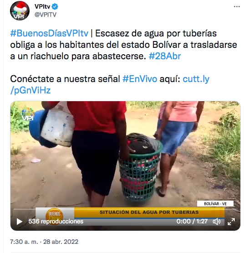Screen dimensions: 244x253
Task: Open the #EnVivo hashtag
Action: pos(140,79)
